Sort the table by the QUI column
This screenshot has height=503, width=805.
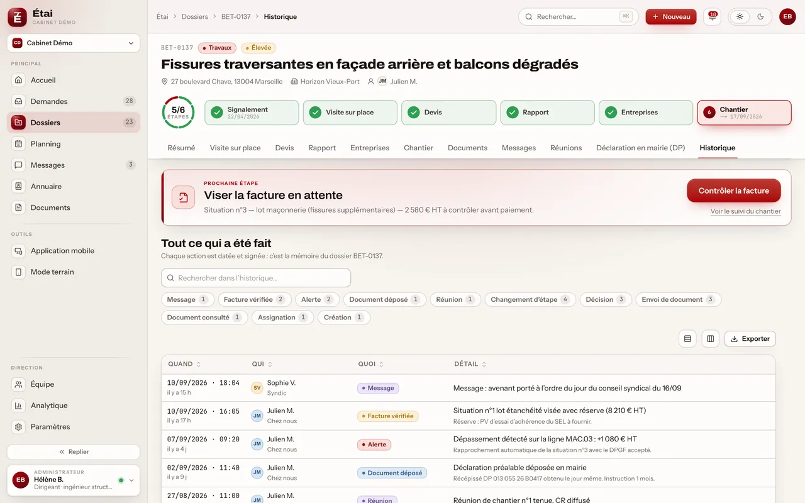coord(262,365)
